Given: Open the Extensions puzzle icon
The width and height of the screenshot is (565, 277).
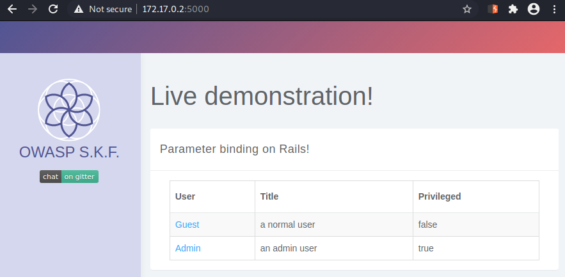Looking at the screenshot, I should (513, 9).
